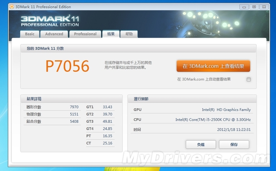Open the Advanced tab

[54, 34]
